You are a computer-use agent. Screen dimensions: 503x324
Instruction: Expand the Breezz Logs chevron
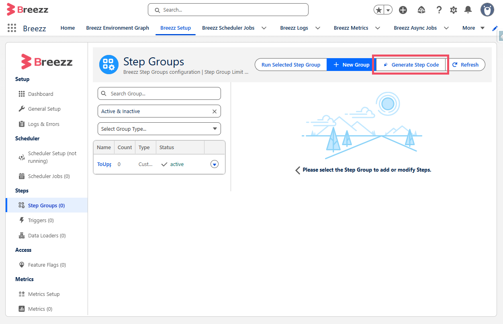coord(318,28)
